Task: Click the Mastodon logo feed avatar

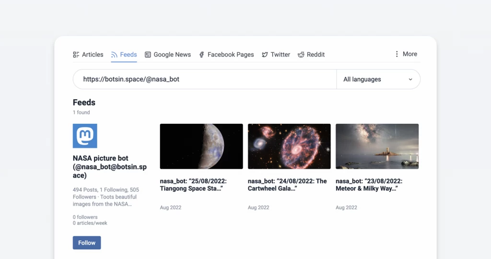Action: click(85, 136)
